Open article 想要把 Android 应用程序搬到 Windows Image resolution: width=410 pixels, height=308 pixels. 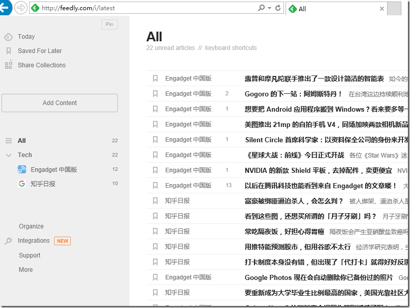point(326,109)
